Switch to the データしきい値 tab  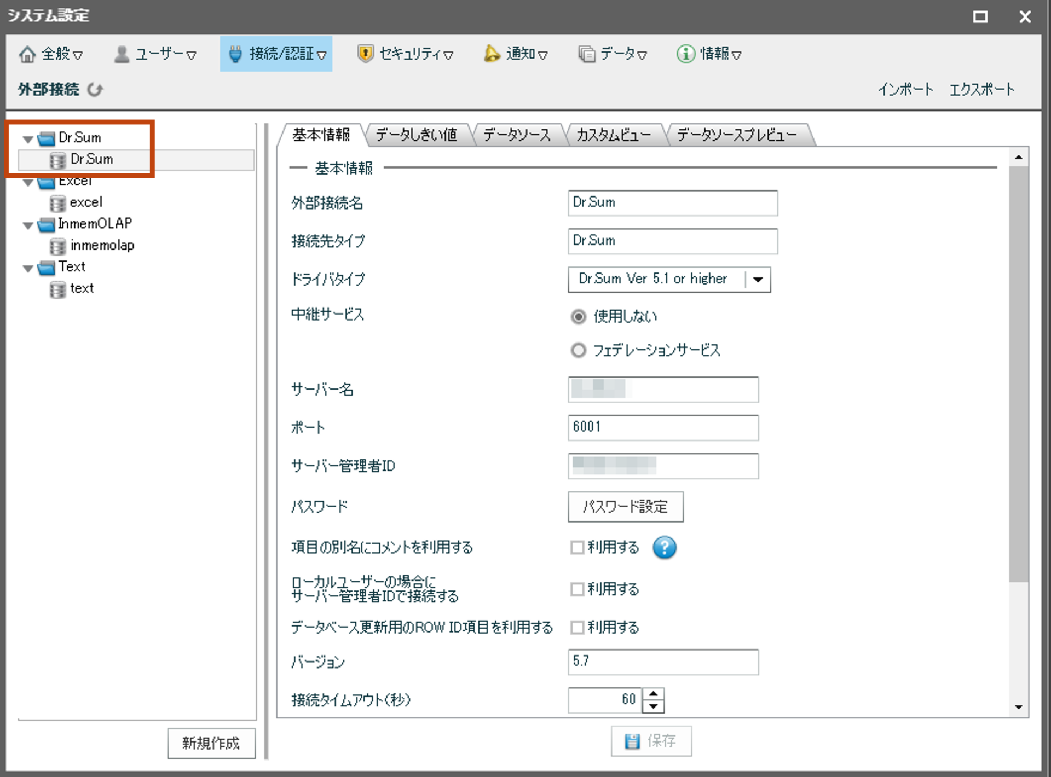point(416,135)
